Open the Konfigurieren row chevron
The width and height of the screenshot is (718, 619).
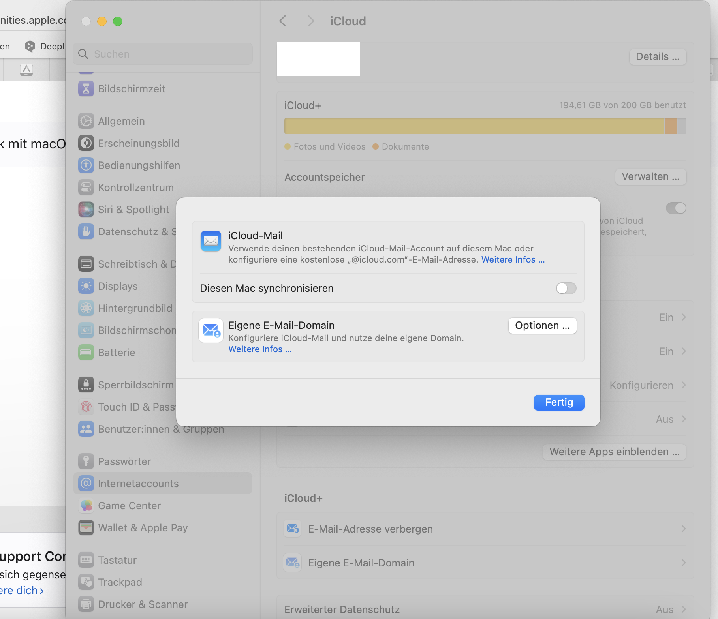[x=684, y=385]
